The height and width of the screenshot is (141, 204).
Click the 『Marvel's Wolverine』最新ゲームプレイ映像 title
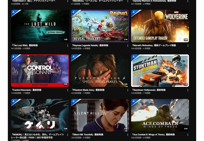154,45
